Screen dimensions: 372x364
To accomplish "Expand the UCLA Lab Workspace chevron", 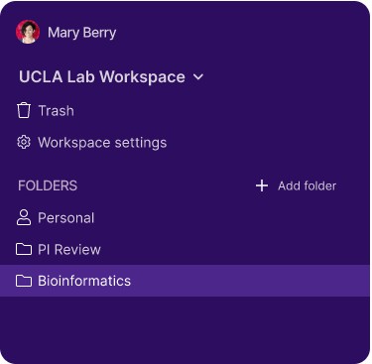I will [198, 77].
